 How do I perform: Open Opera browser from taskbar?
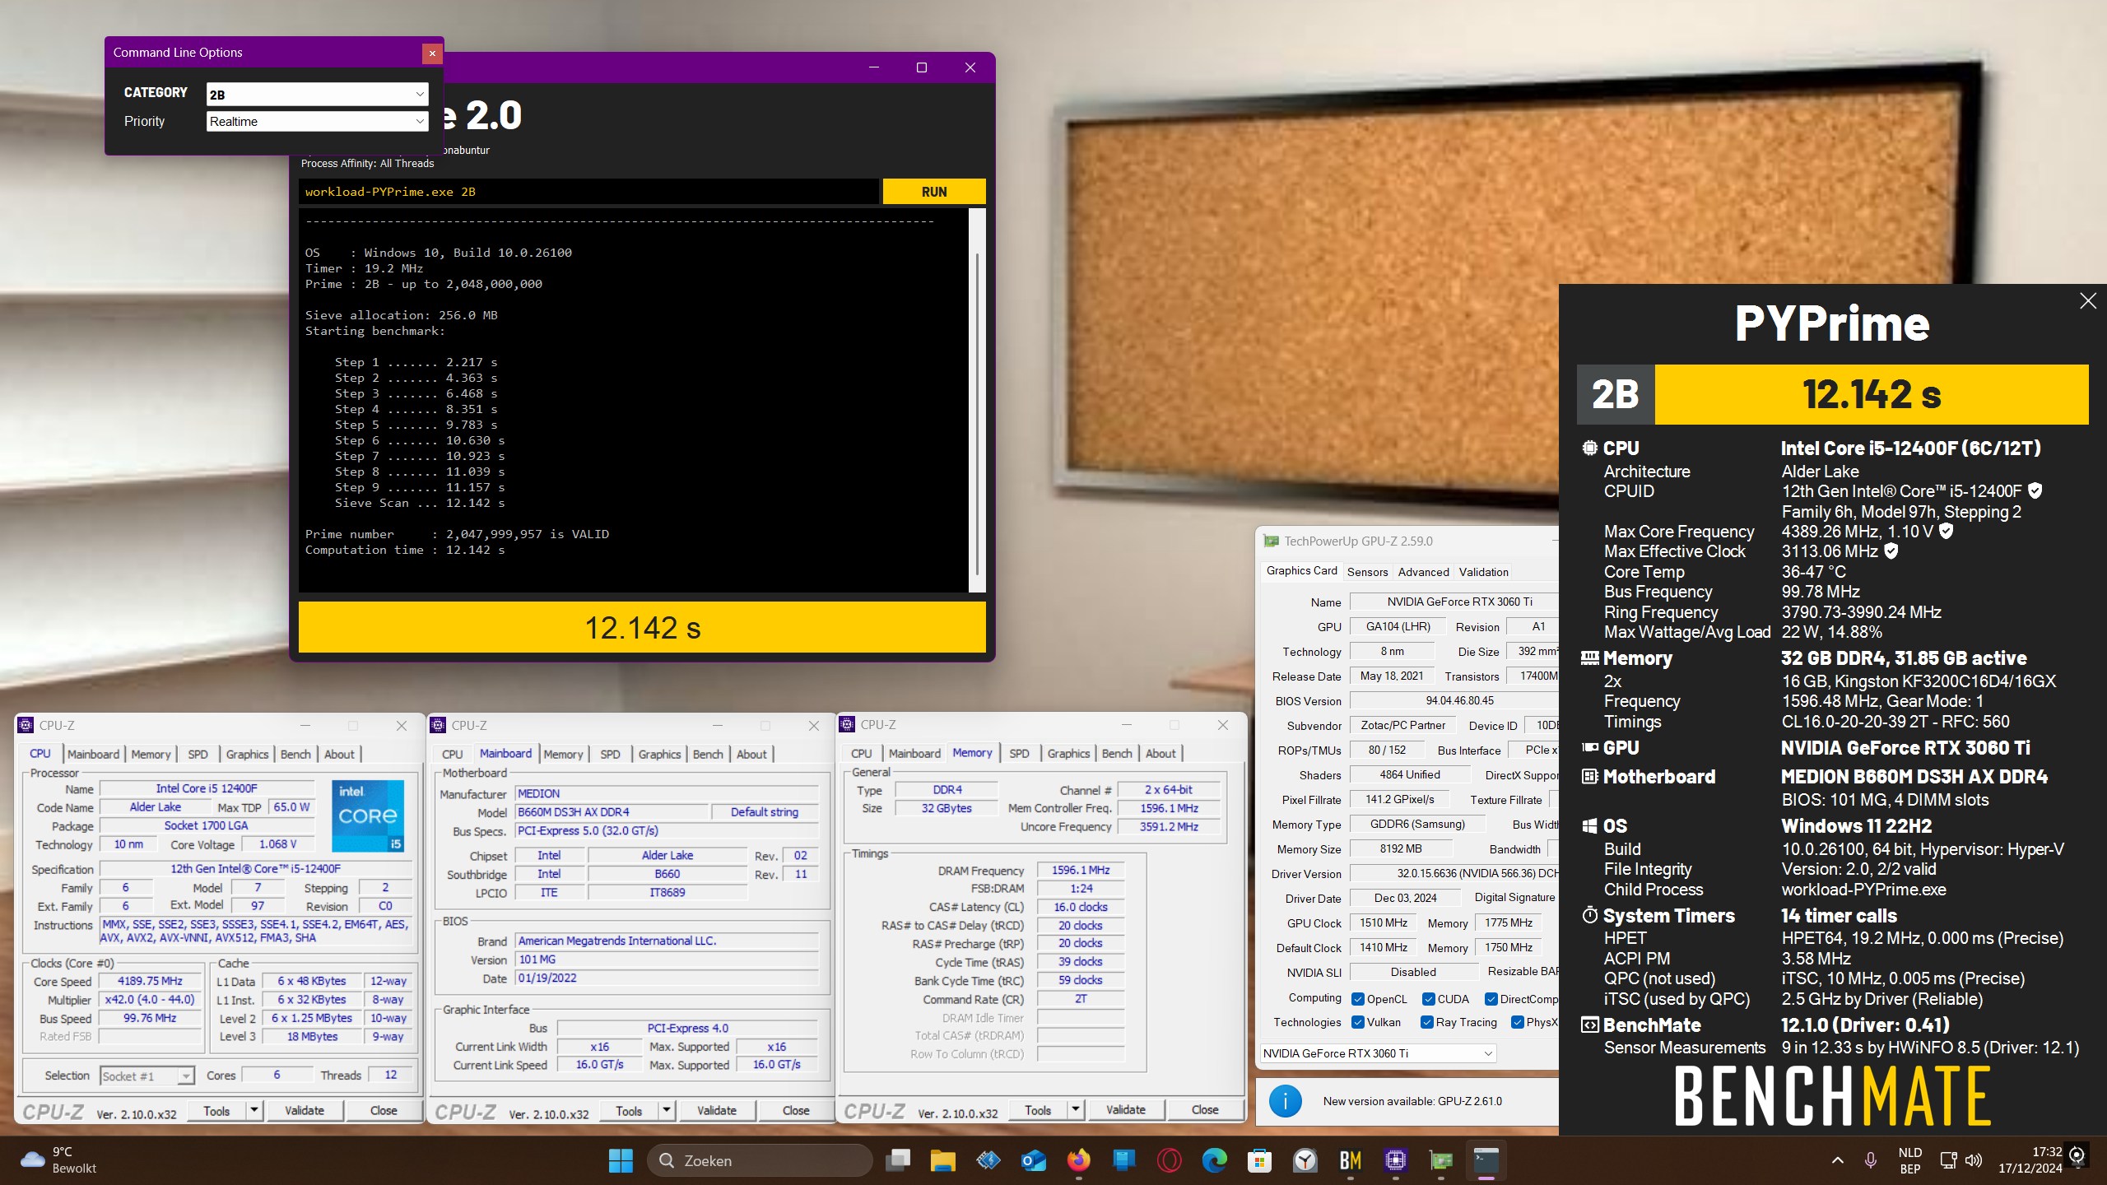click(x=1169, y=1160)
